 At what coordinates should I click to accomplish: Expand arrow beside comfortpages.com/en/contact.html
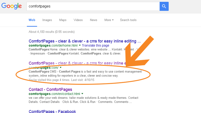coord(82,94)
